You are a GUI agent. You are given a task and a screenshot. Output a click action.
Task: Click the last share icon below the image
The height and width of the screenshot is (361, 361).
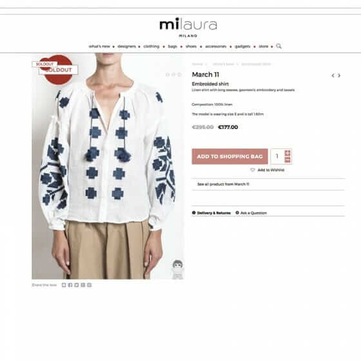click(90, 285)
